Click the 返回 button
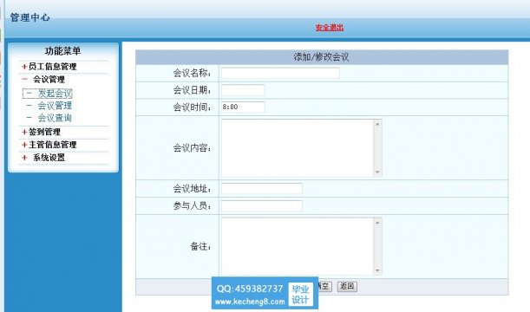The height and width of the screenshot is (312, 530). [x=347, y=286]
